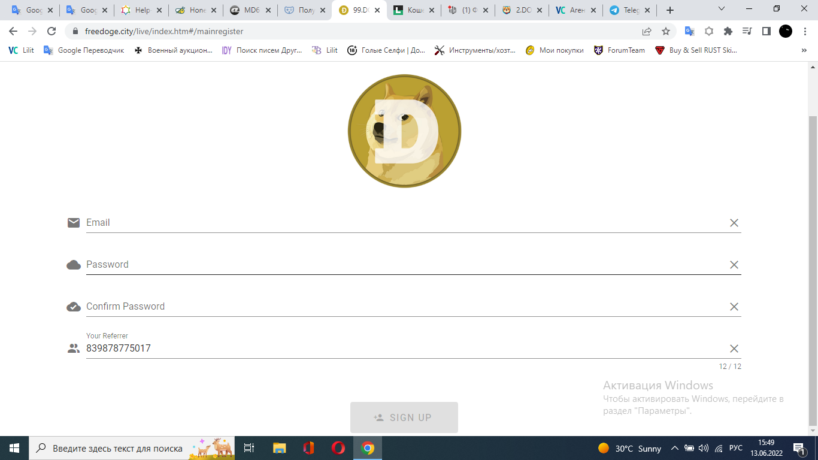
Task: Click the SIGN UP button
Action: point(404,417)
